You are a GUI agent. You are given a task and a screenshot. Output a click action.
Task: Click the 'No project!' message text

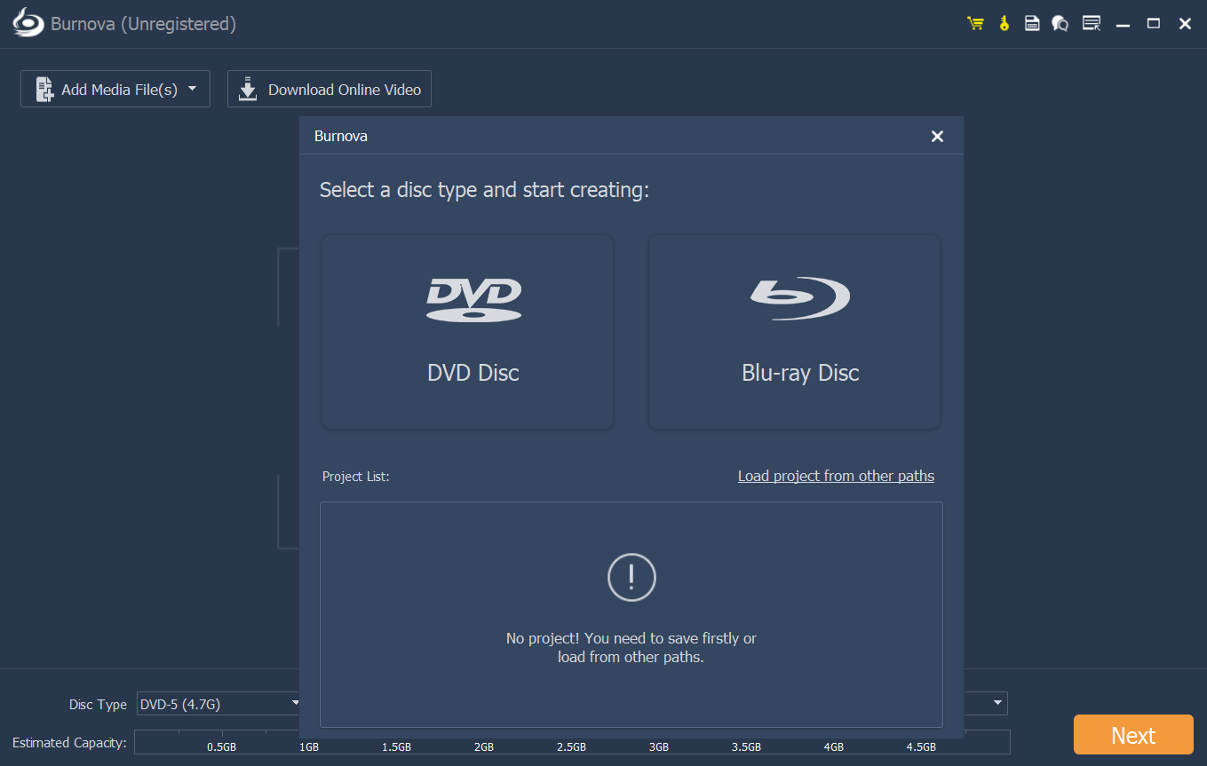click(631, 648)
